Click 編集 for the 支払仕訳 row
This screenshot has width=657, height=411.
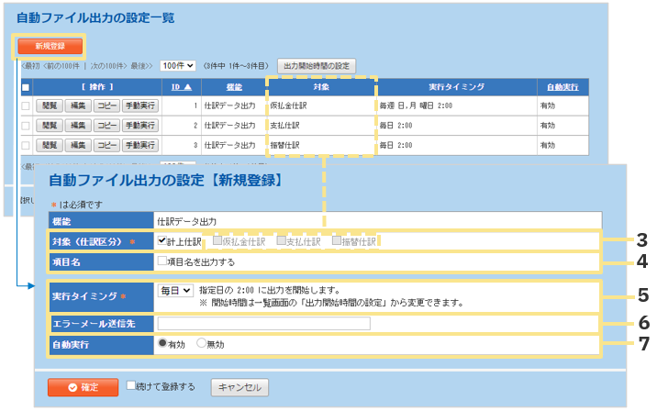coord(78,126)
